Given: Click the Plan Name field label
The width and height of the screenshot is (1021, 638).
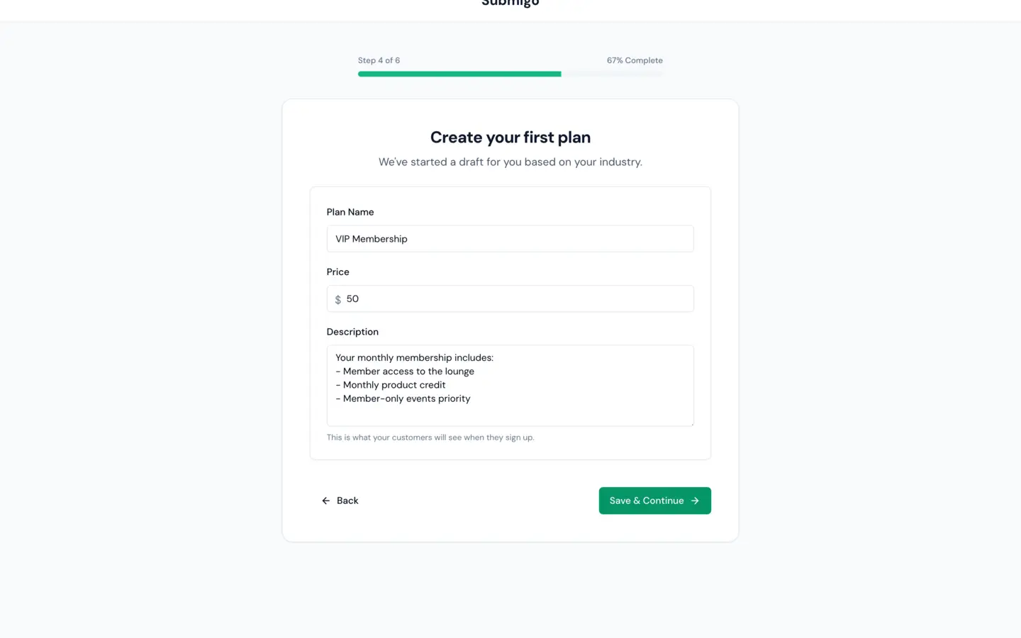Looking at the screenshot, I should 350,212.
